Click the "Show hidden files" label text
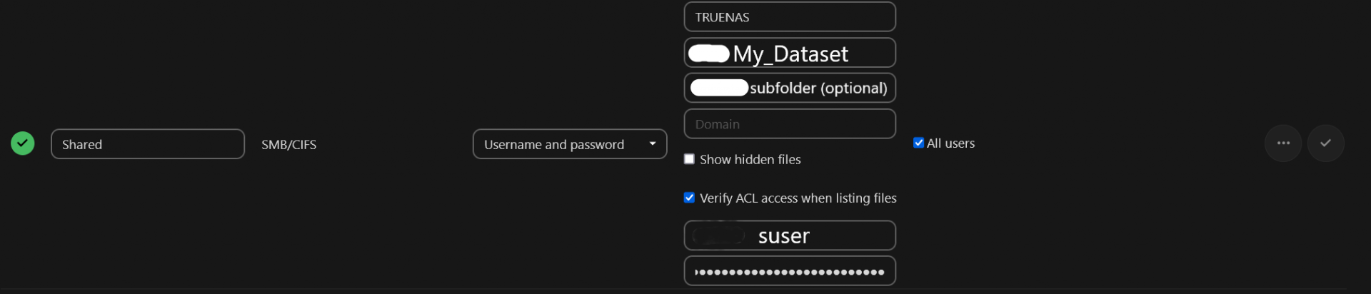The height and width of the screenshot is (294, 1371). pyautogui.click(x=750, y=160)
